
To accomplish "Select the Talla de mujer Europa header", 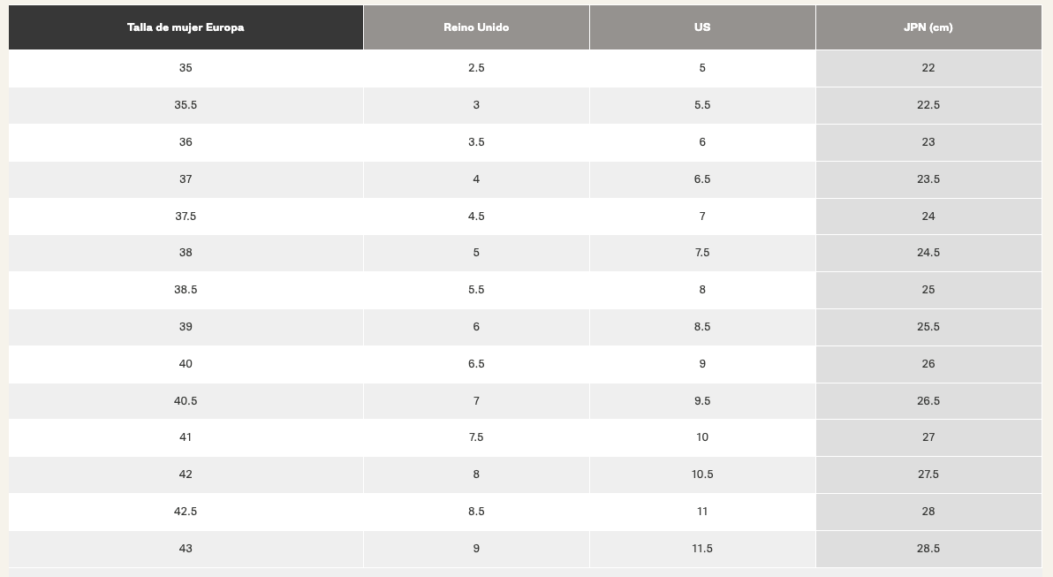I will point(186,27).
